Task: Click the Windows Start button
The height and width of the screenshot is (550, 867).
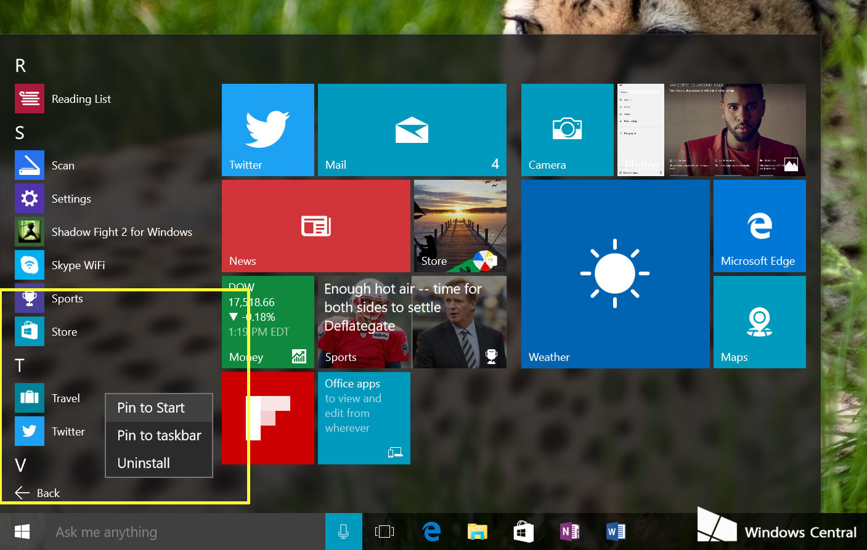Action: coord(22,532)
